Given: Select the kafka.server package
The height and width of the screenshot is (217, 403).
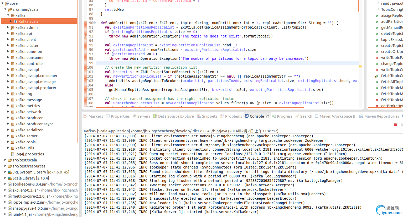Looking at the screenshot, I should tap(27, 136).
